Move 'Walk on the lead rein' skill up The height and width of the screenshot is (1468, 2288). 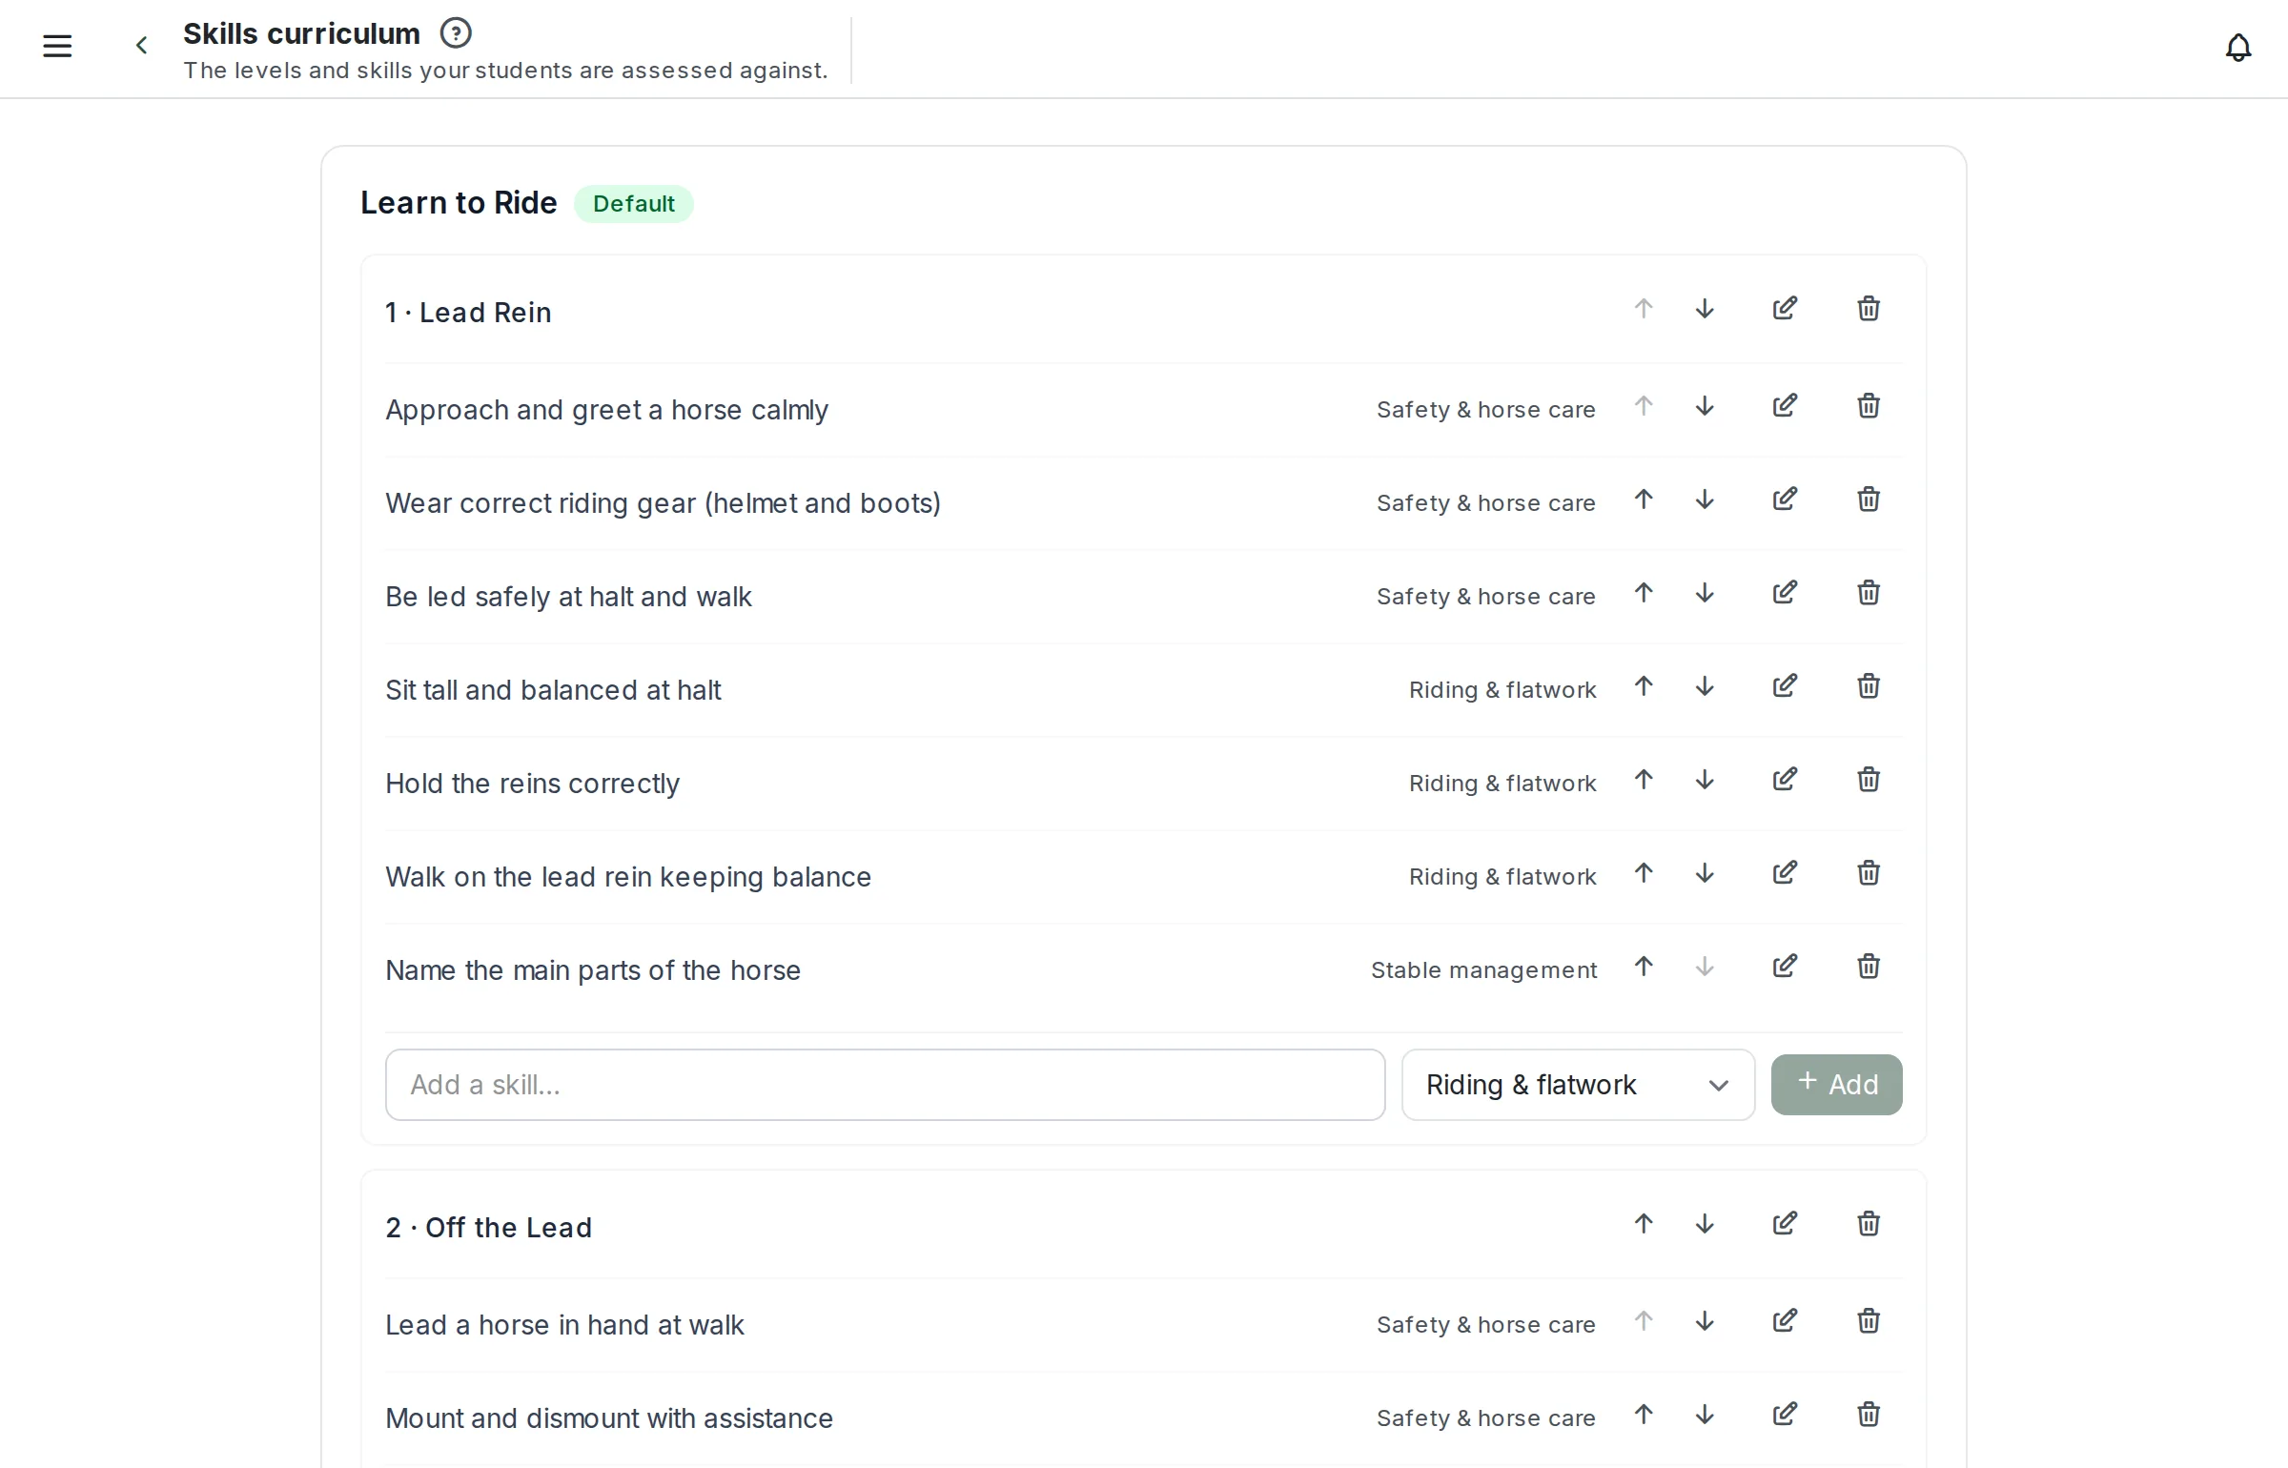tap(1644, 873)
